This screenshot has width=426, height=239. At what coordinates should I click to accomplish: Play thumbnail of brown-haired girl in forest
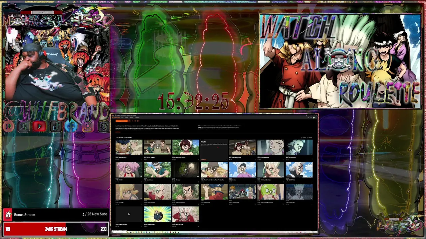tap(186, 147)
